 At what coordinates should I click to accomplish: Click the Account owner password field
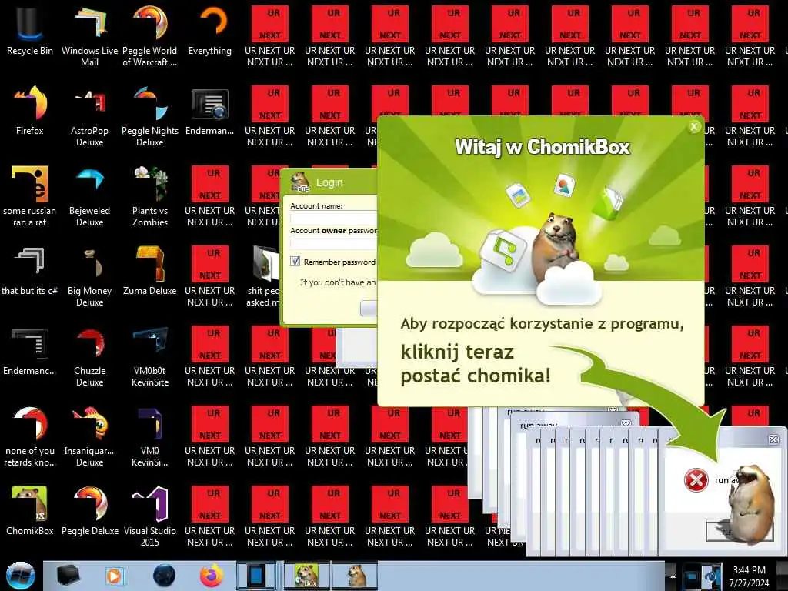click(x=333, y=243)
